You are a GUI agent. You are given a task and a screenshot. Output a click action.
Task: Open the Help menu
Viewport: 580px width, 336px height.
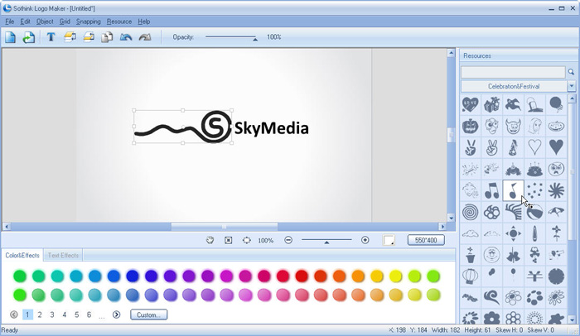(144, 22)
